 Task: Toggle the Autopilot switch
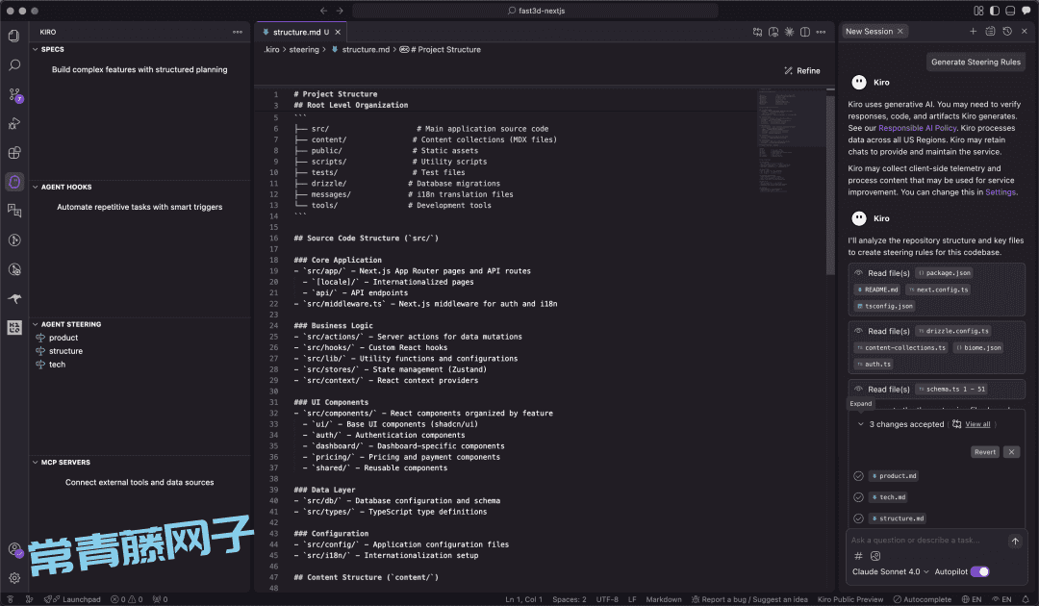click(980, 571)
